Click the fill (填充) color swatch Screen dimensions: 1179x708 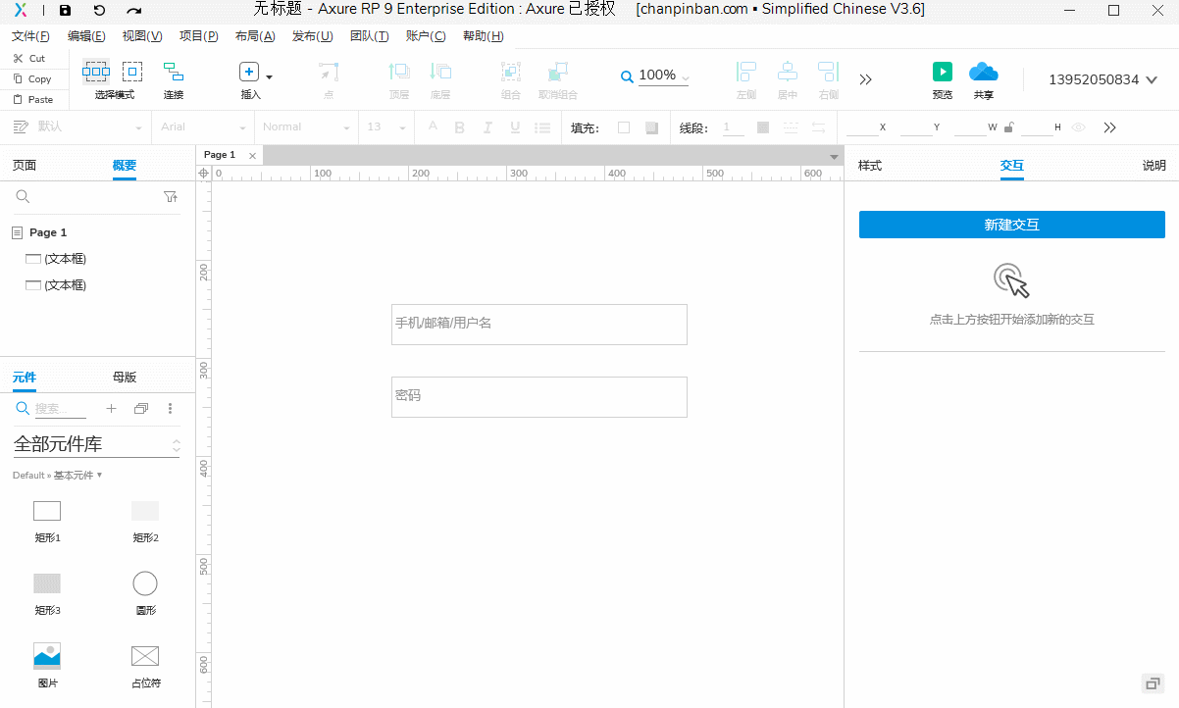click(x=624, y=127)
